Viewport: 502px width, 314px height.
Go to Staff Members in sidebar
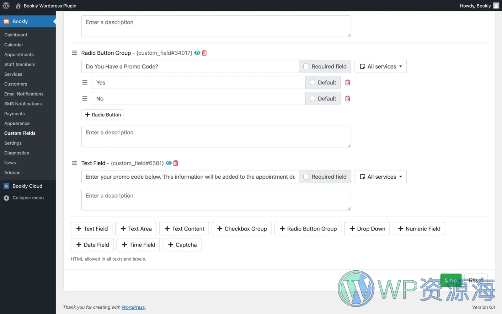coord(20,64)
